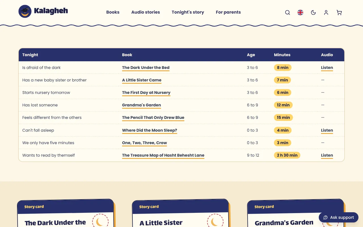Screen dimensions: 363x227
Task: Open The Dark Under the Bed link
Action: 146,68
